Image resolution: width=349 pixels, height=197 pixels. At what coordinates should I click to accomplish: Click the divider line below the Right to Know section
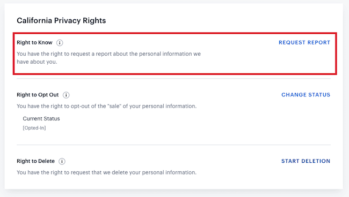click(x=173, y=79)
